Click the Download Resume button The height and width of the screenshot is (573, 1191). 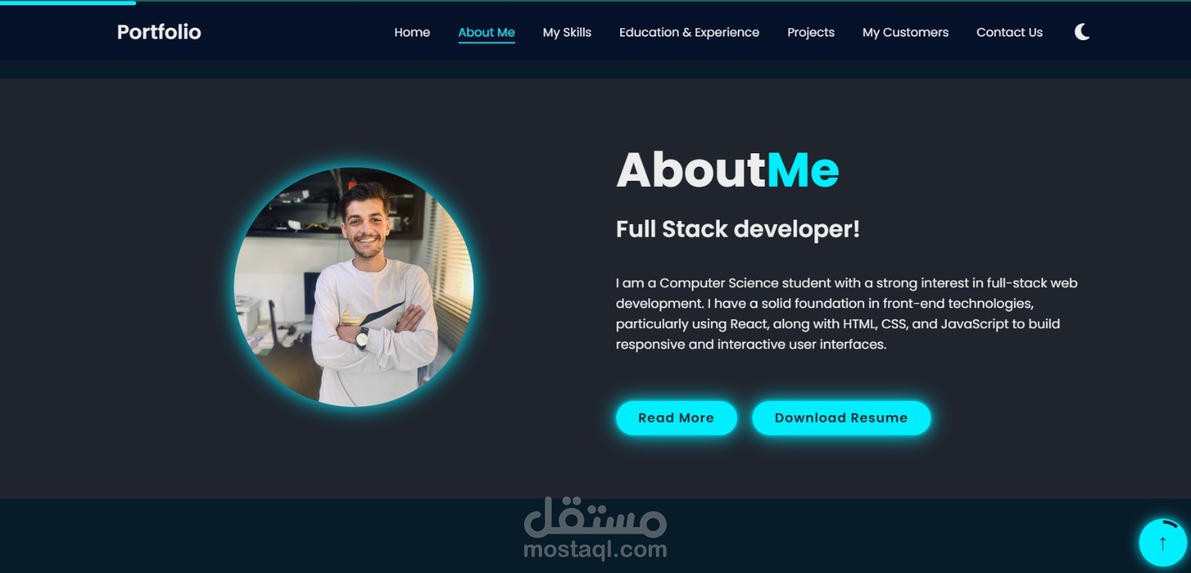[x=841, y=418]
